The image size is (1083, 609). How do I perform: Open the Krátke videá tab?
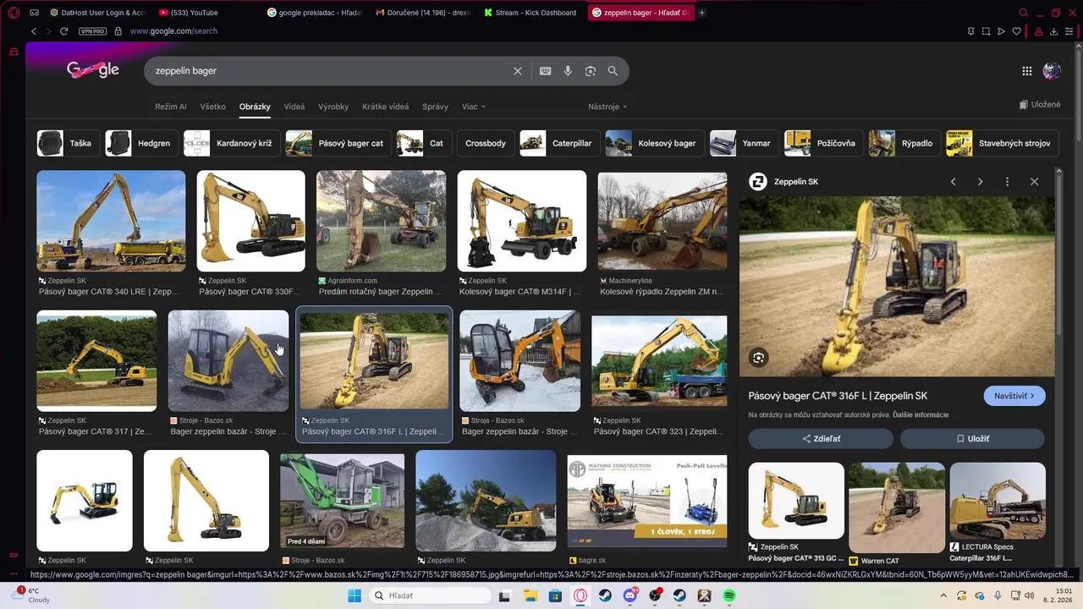[x=386, y=107]
